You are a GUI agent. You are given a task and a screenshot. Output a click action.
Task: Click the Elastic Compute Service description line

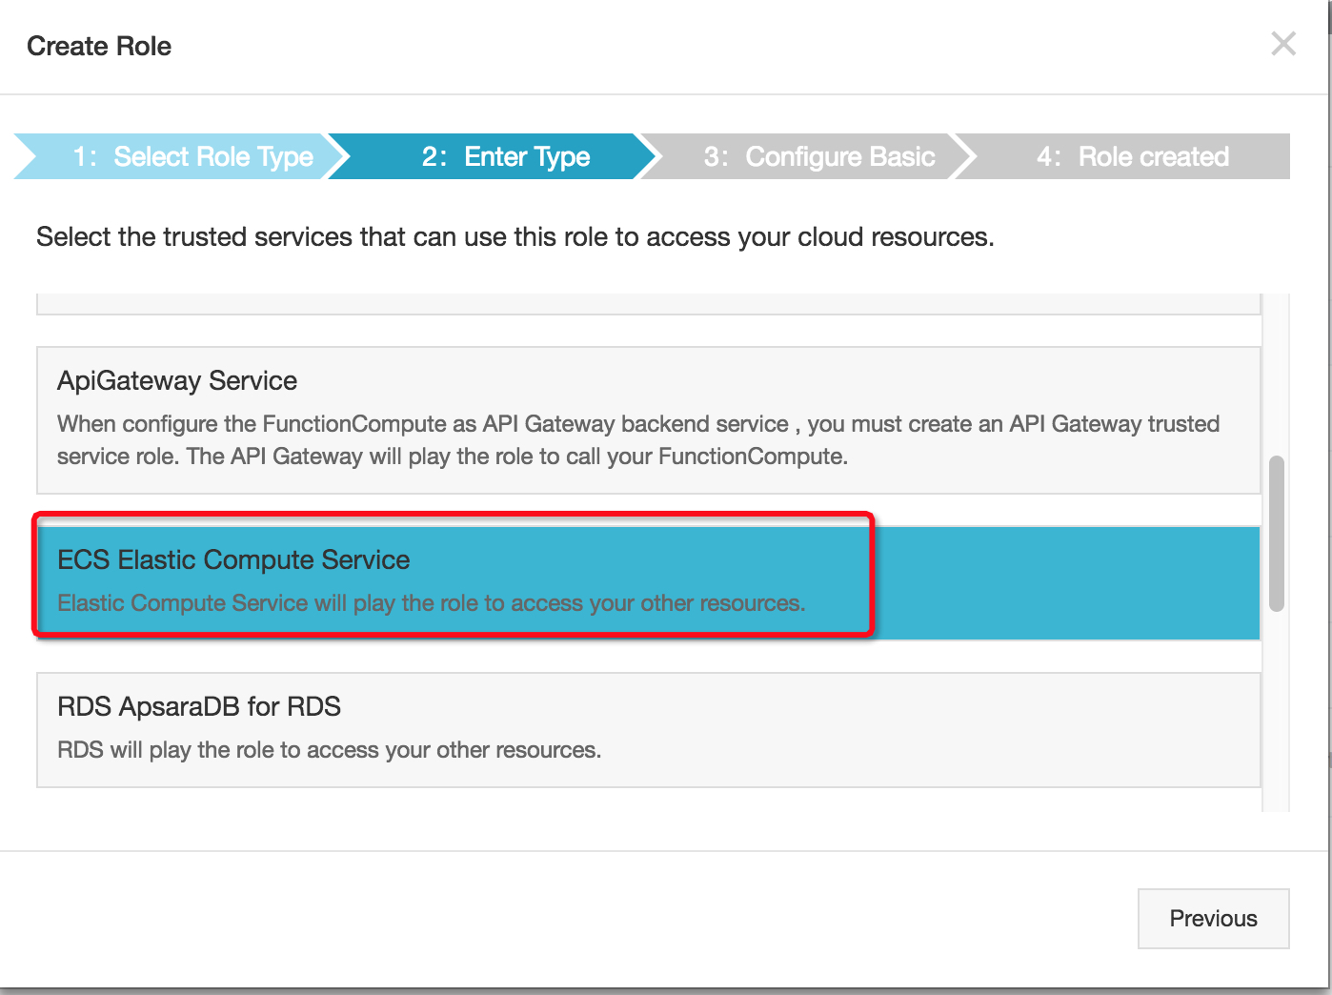coord(431,603)
